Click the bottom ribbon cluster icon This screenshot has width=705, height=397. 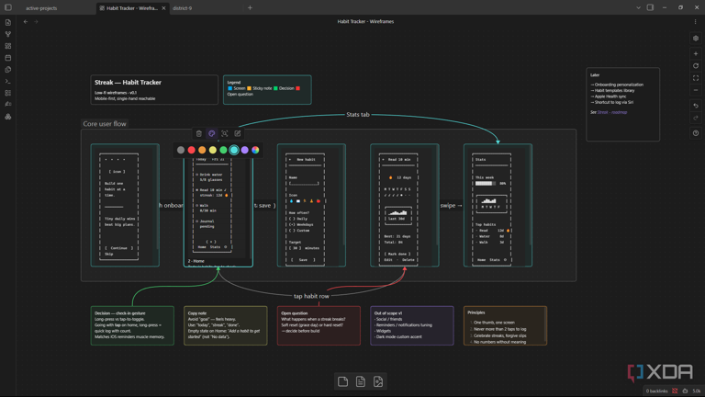point(8,116)
